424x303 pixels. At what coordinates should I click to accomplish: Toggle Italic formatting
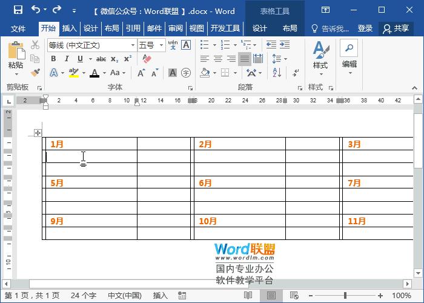coord(67,59)
